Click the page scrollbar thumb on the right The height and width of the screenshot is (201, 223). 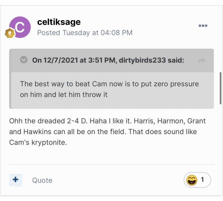click(x=221, y=88)
